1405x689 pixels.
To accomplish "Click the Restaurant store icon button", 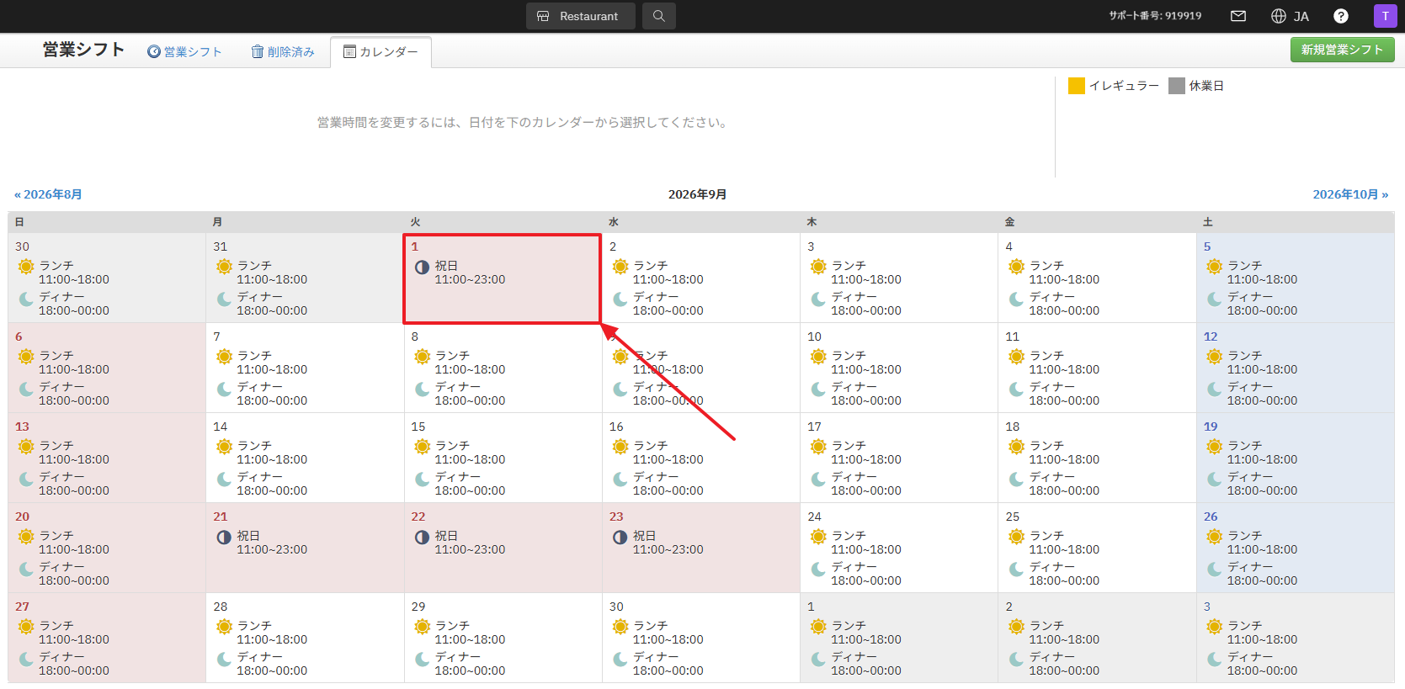I will [581, 16].
